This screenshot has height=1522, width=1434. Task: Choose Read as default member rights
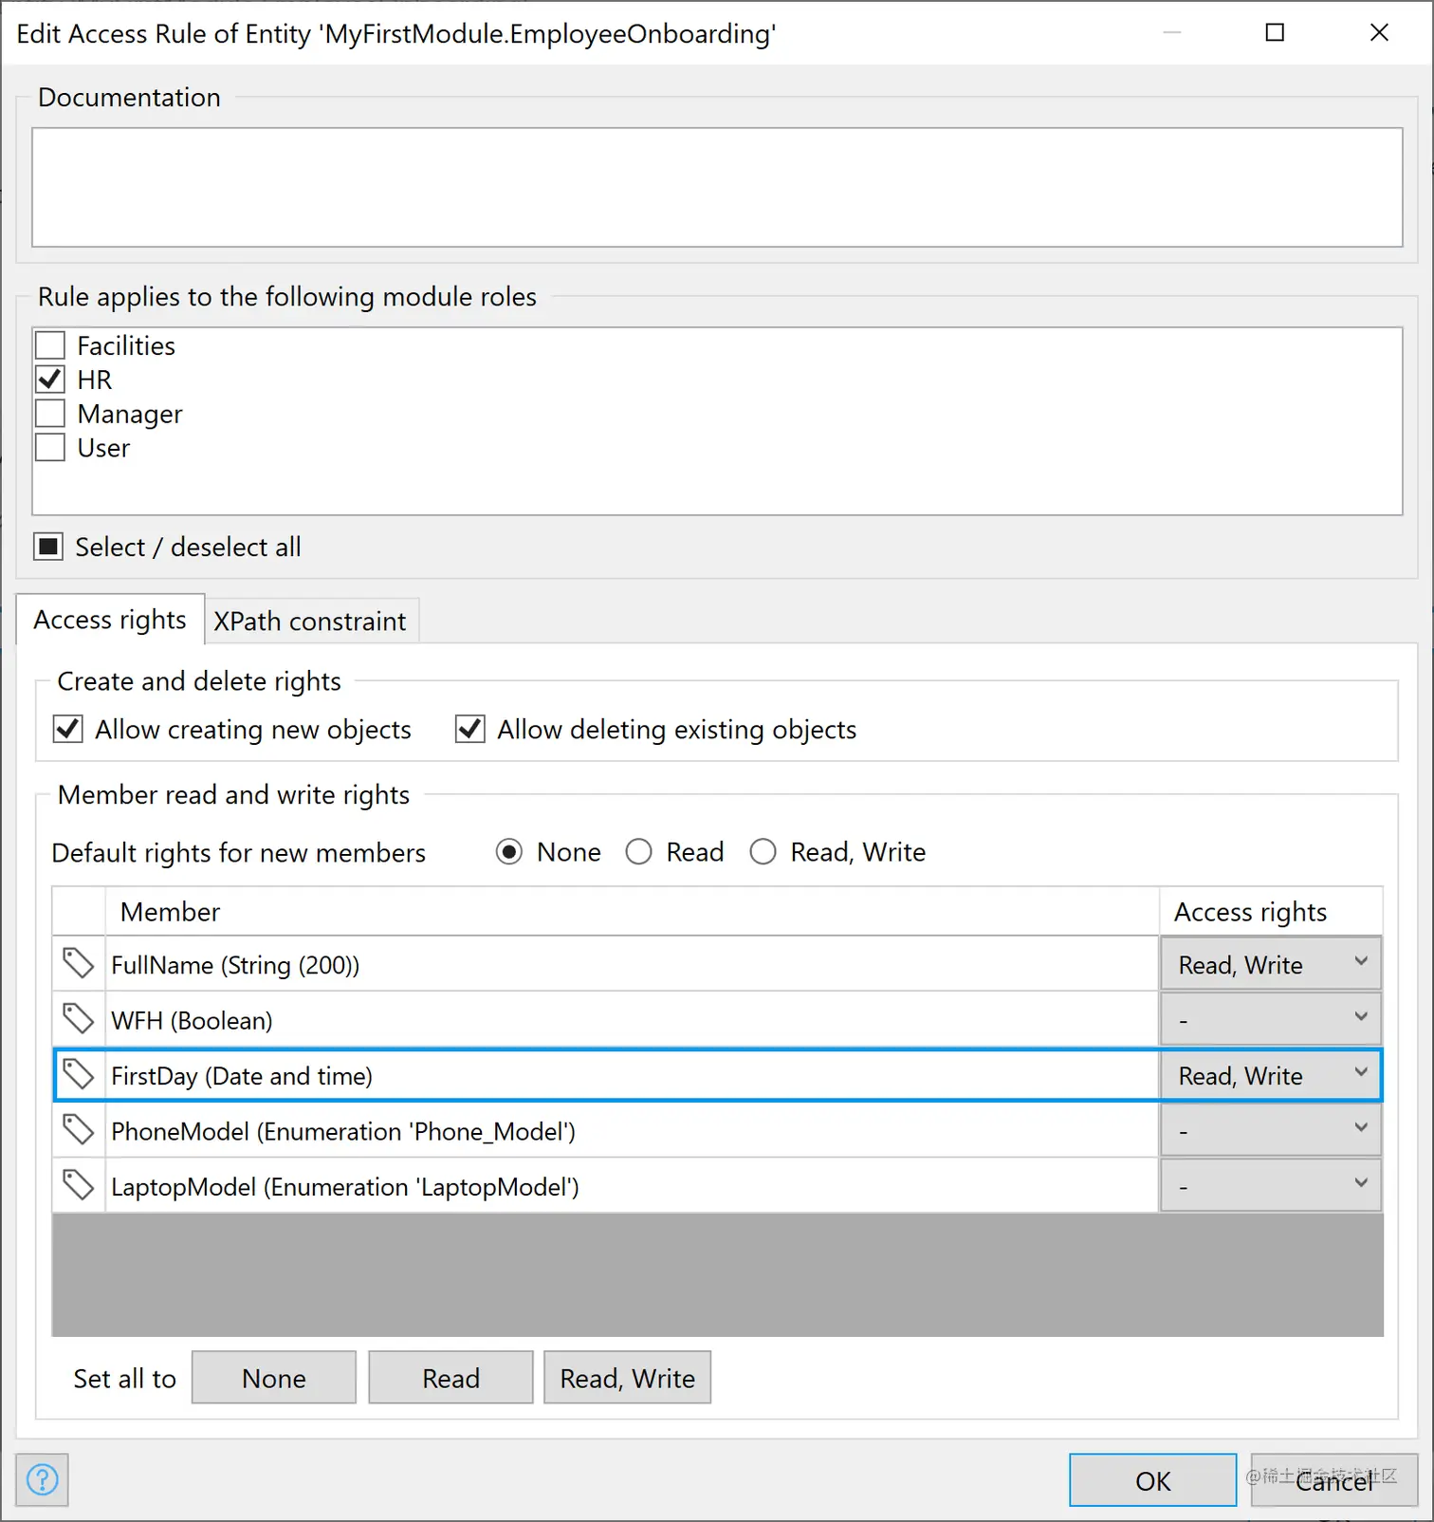pyautogui.click(x=639, y=852)
